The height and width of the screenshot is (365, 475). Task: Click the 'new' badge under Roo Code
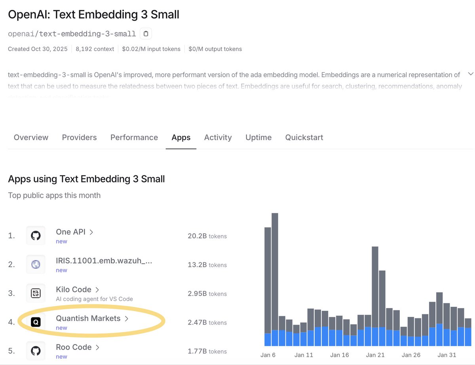click(61, 357)
